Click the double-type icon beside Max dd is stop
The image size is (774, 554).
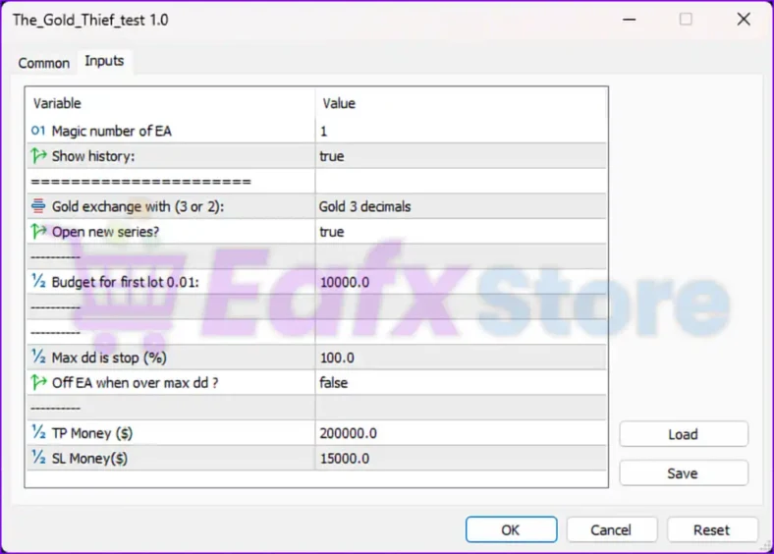point(38,357)
